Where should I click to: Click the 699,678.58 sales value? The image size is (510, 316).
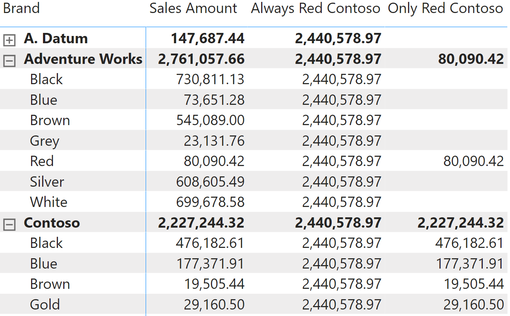coord(210,202)
